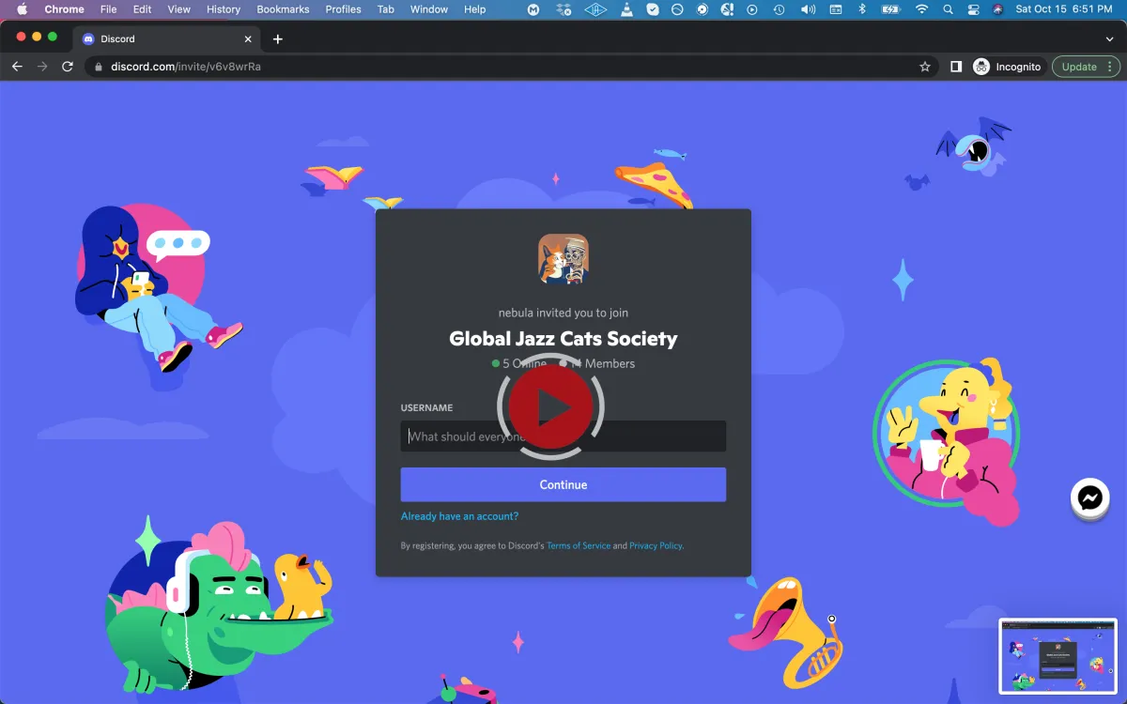Open the Edit menu
The height and width of the screenshot is (704, 1127).
[142, 9]
